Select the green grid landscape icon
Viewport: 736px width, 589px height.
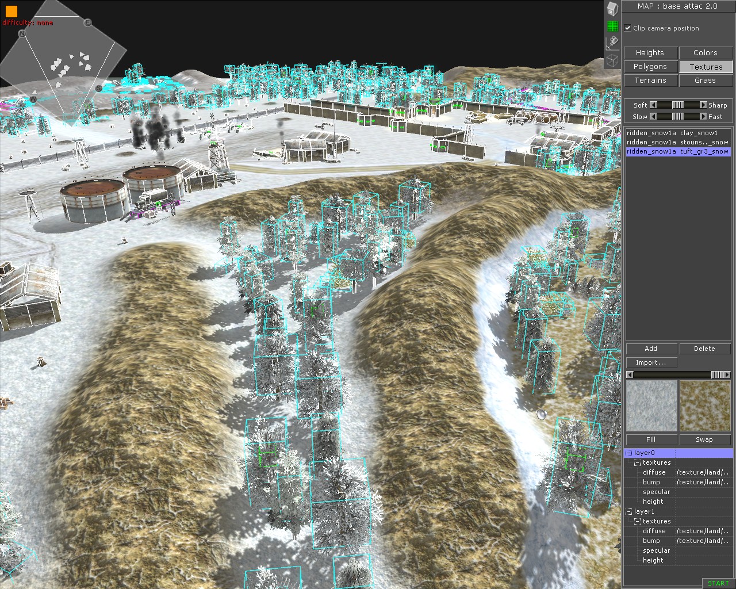(612, 26)
